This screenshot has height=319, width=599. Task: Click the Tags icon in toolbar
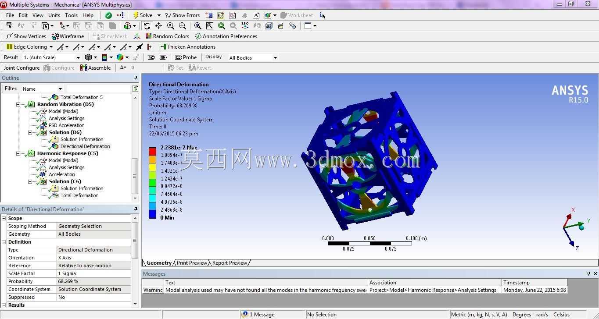[x=293, y=26]
